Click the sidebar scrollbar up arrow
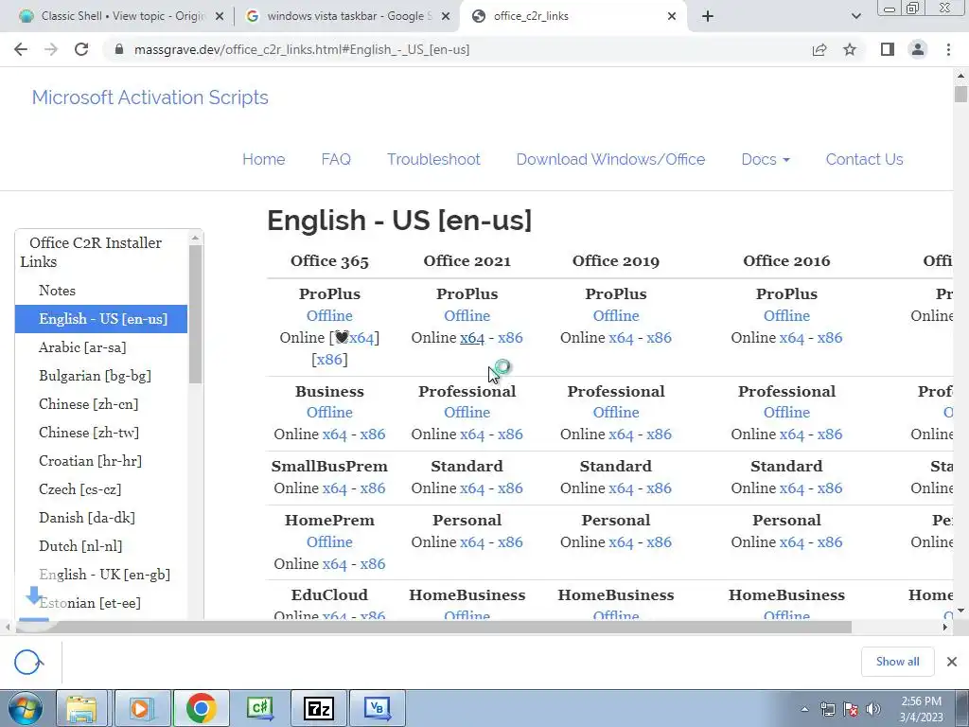 tap(195, 238)
